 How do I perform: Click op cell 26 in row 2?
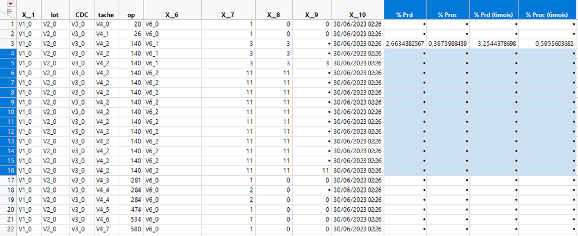[131, 34]
